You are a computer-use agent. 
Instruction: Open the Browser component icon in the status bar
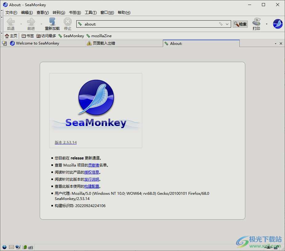[x=4, y=247]
